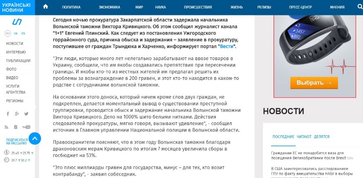Open the Google Plus sidebar icon
This screenshot has width=363, height=178.
click(17, 114)
